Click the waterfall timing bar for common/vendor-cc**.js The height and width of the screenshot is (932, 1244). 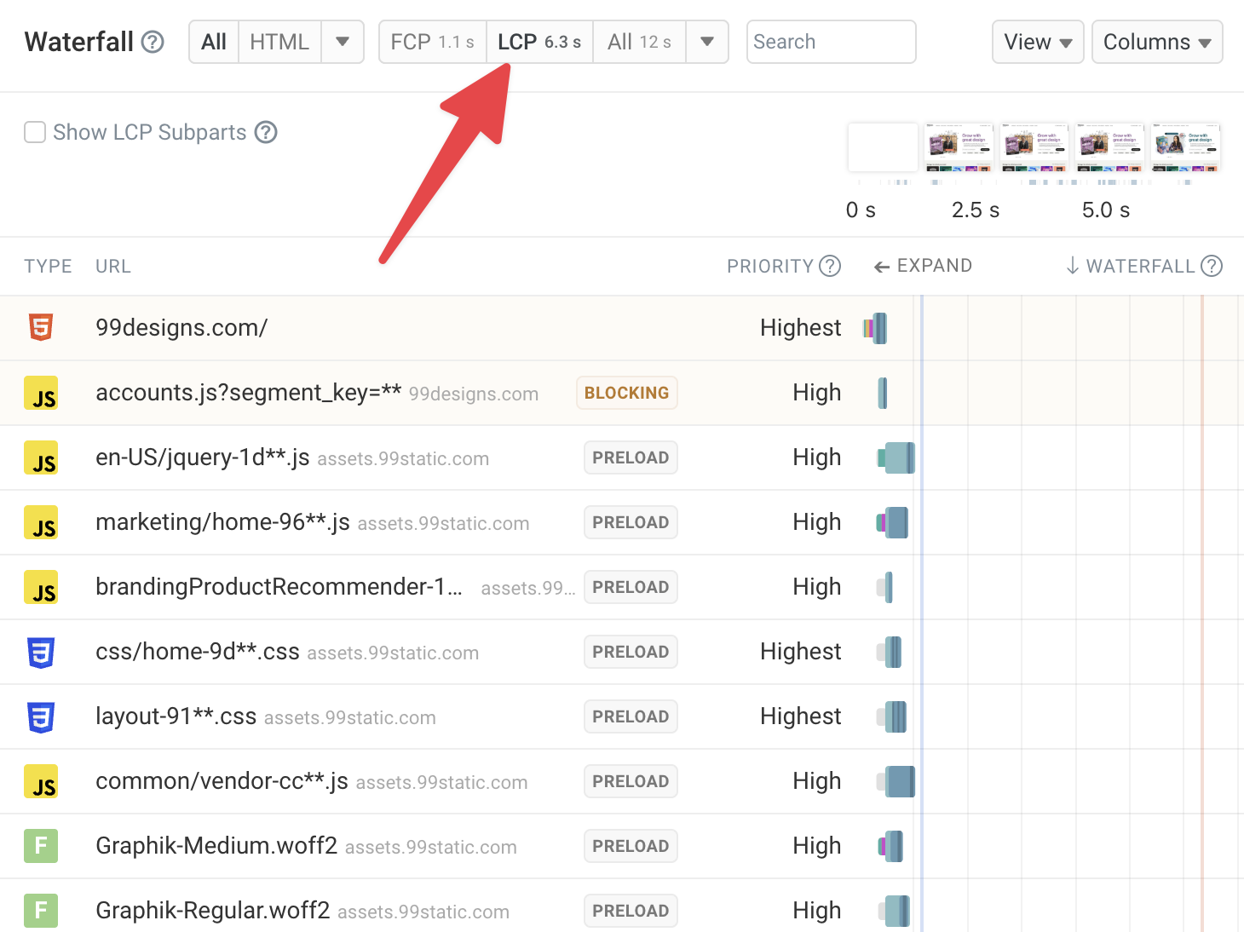tap(896, 781)
